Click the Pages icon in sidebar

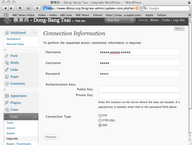click(x=7, y=77)
